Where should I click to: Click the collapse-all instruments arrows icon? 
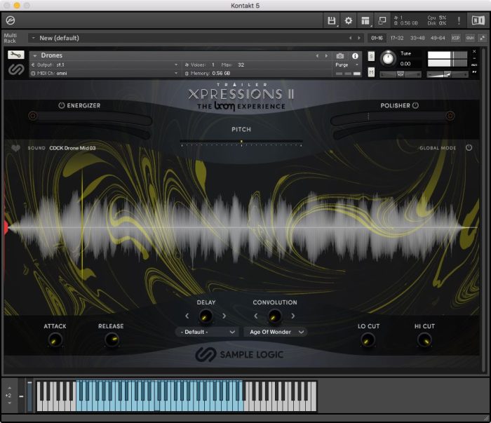483,38
